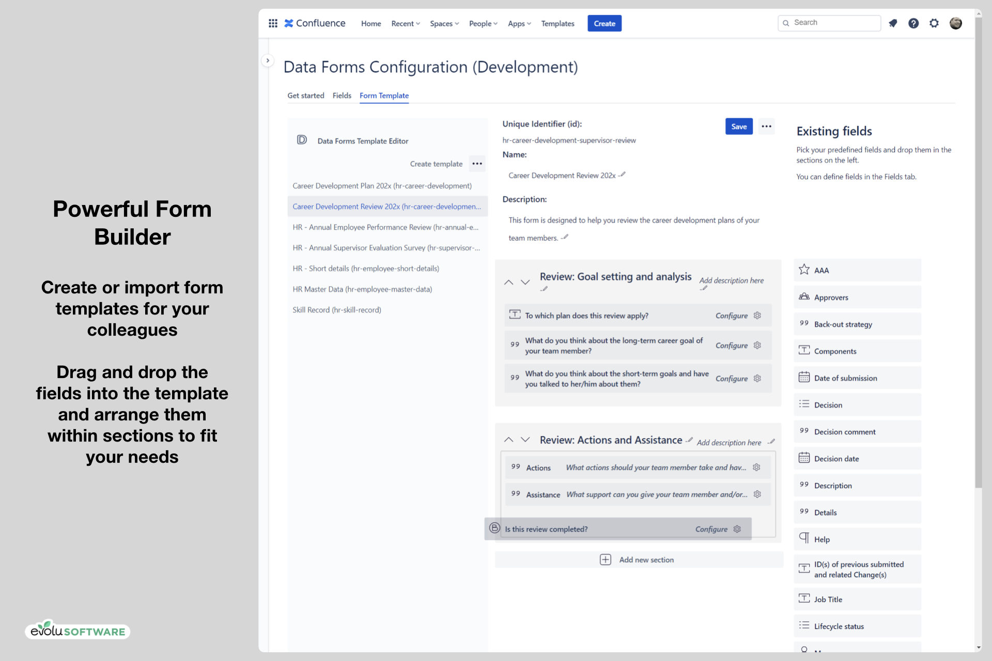
Task: Select HR Master Data template
Action: (362, 289)
